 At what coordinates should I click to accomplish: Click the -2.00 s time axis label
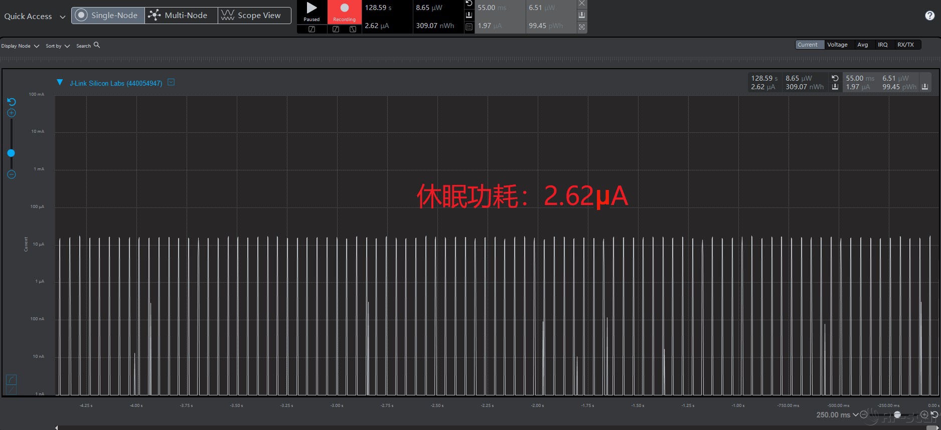pyautogui.click(x=537, y=405)
